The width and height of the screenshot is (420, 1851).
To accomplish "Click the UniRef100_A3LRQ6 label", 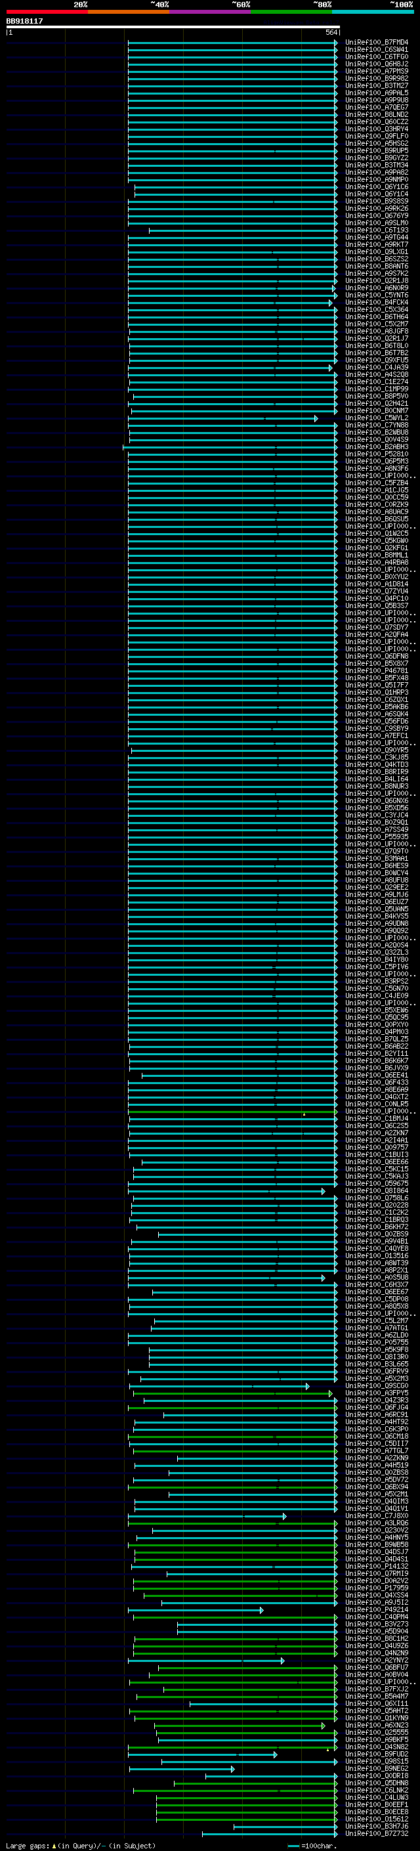I will (x=376, y=1523).
